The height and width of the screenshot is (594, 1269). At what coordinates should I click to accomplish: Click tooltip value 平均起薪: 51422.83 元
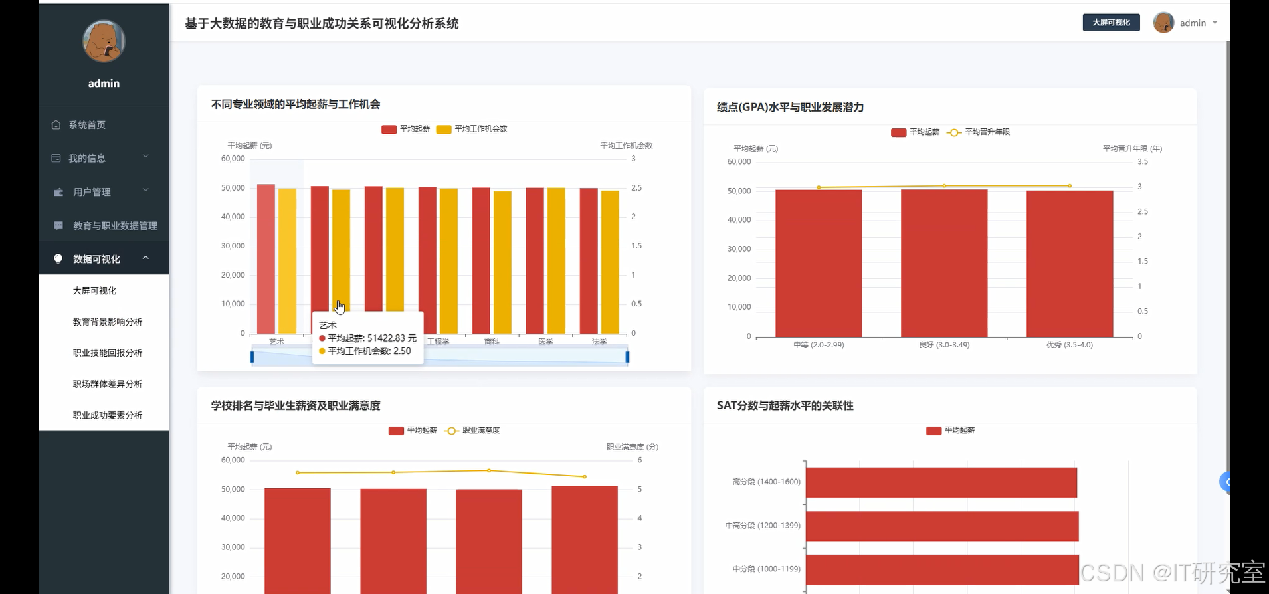coord(368,338)
